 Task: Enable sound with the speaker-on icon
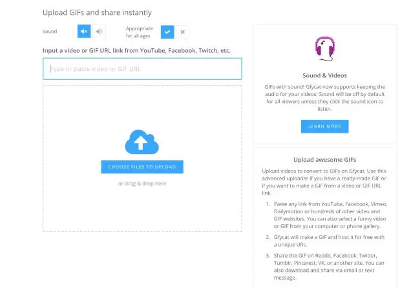pyautogui.click(x=99, y=31)
